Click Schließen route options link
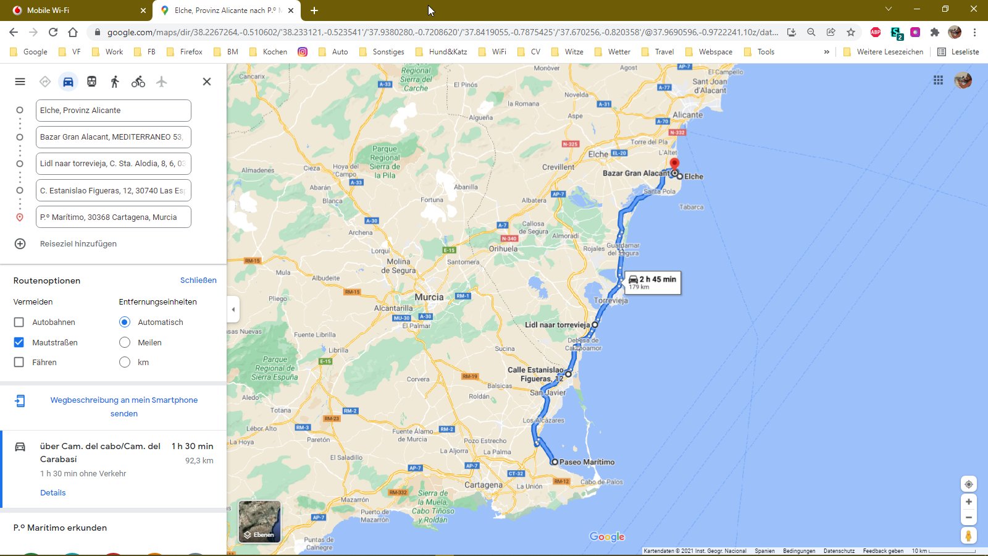The width and height of the screenshot is (988, 556). point(198,280)
